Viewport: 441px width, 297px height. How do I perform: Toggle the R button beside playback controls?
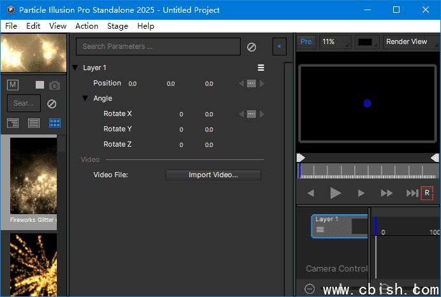[x=427, y=193]
